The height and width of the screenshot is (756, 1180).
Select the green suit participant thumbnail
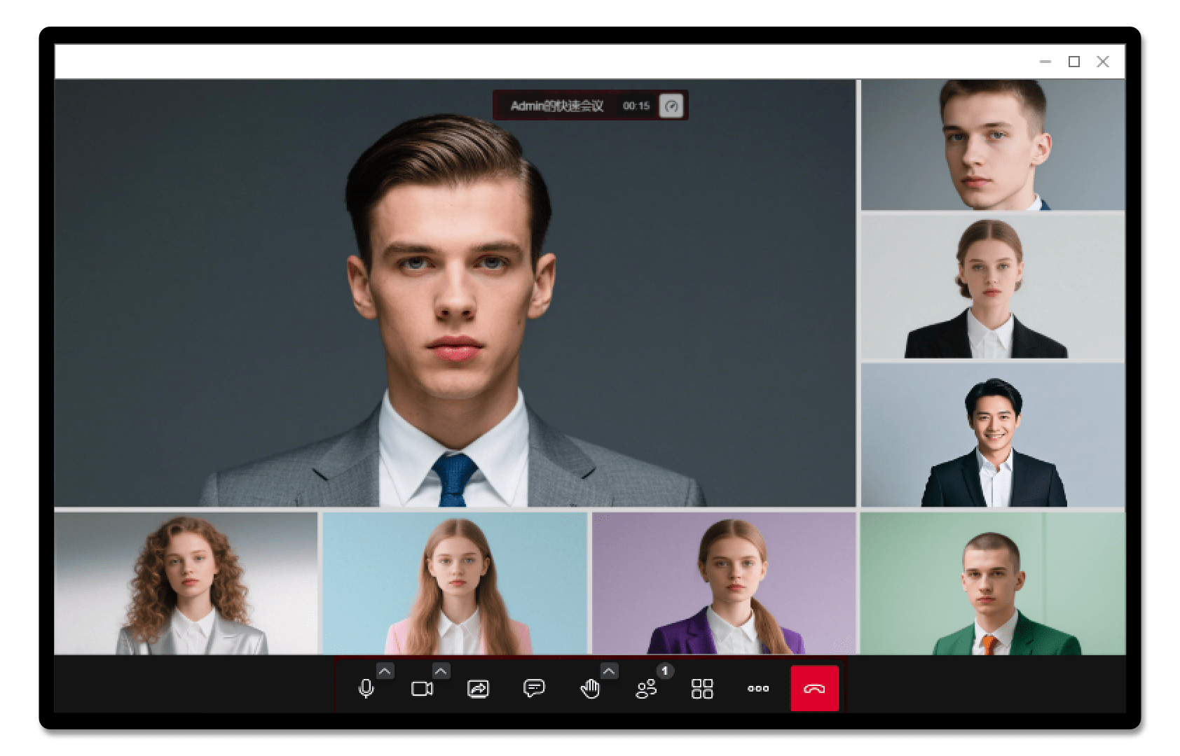point(992,583)
